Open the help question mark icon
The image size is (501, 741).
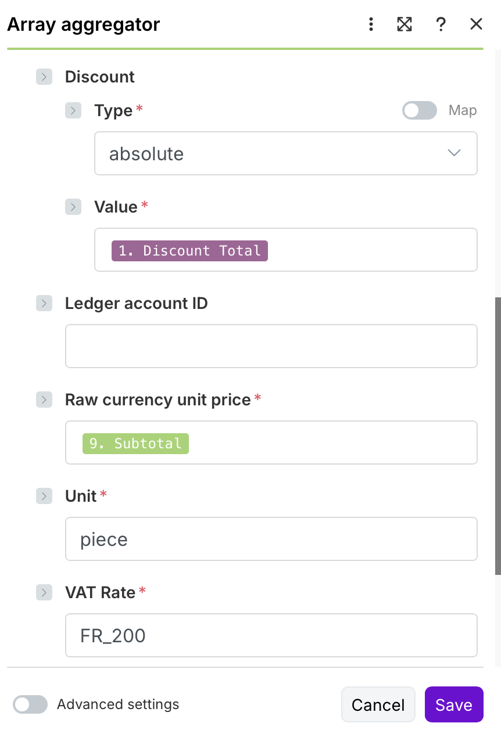pyautogui.click(x=441, y=24)
